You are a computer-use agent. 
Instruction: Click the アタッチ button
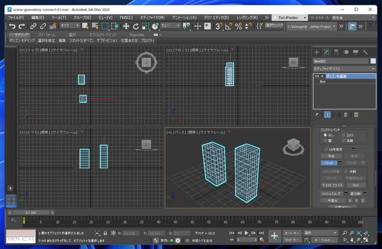click(329, 163)
